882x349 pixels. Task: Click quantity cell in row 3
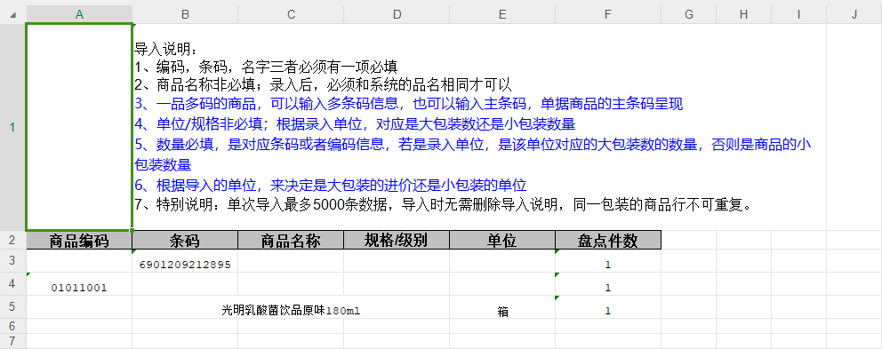tap(608, 261)
